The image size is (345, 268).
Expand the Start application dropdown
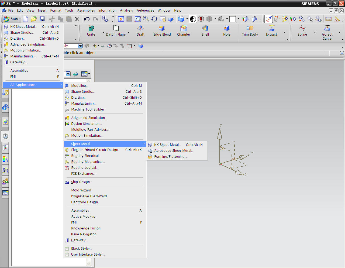(x=12, y=19)
